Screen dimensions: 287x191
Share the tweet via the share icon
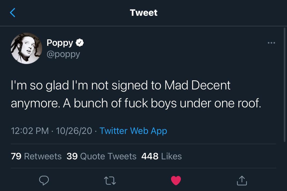click(x=242, y=181)
